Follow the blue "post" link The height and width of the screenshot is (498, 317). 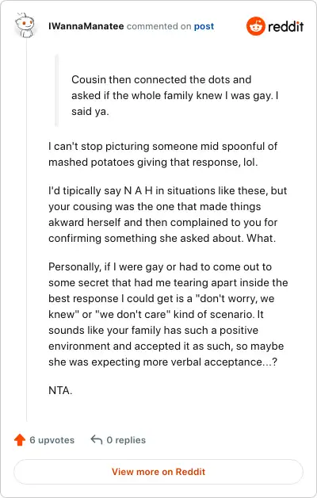click(204, 26)
